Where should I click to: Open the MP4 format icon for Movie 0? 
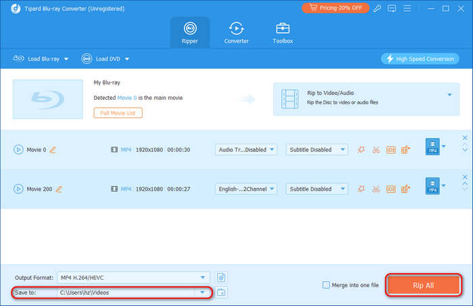point(431,148)
